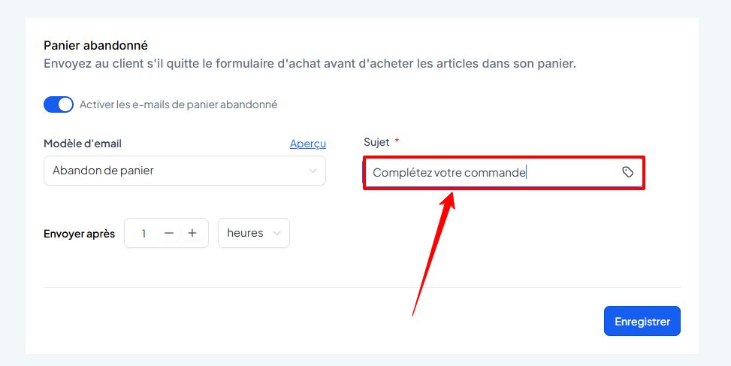
Task: Click the 'Modèle d'email' field label
Action: click(x=83, y=144)
